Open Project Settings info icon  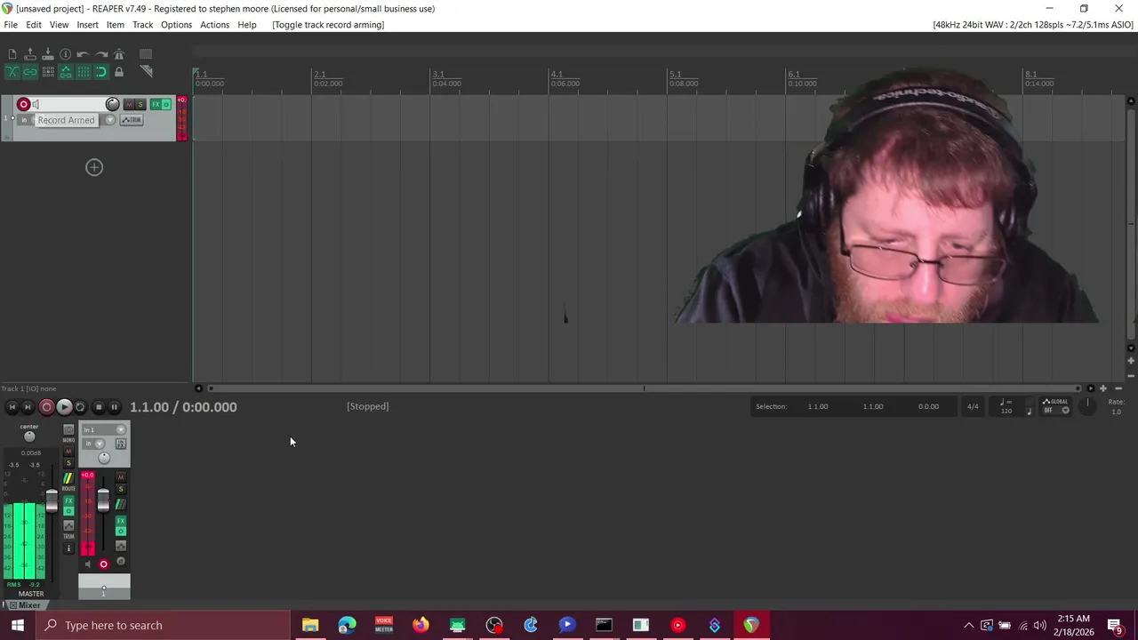tap(66, 54)
